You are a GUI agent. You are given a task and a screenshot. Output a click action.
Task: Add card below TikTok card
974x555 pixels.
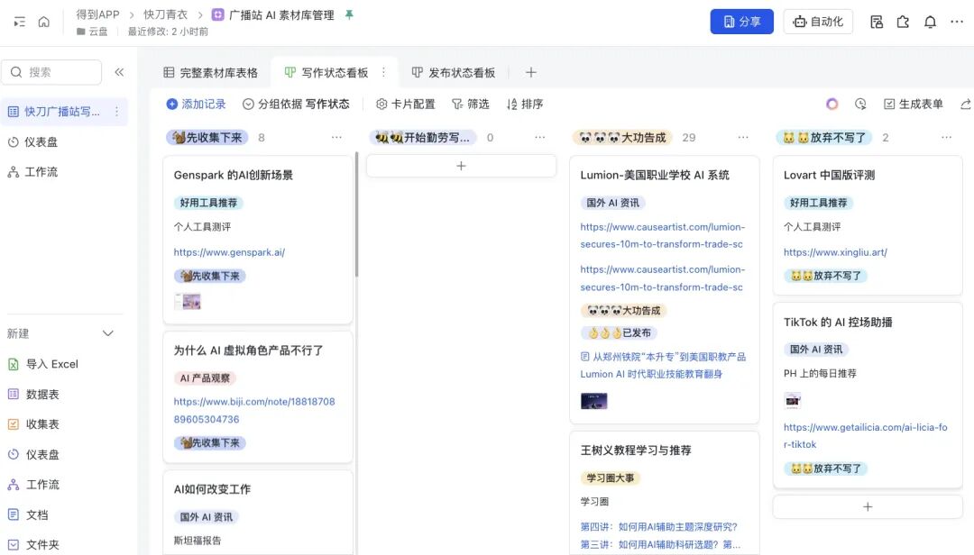(x=868, y=506)
